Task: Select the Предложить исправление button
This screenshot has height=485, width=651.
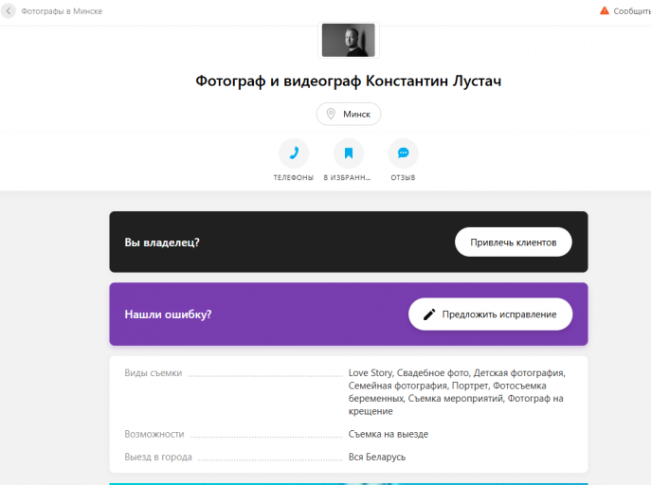Action: pos(490,314)
